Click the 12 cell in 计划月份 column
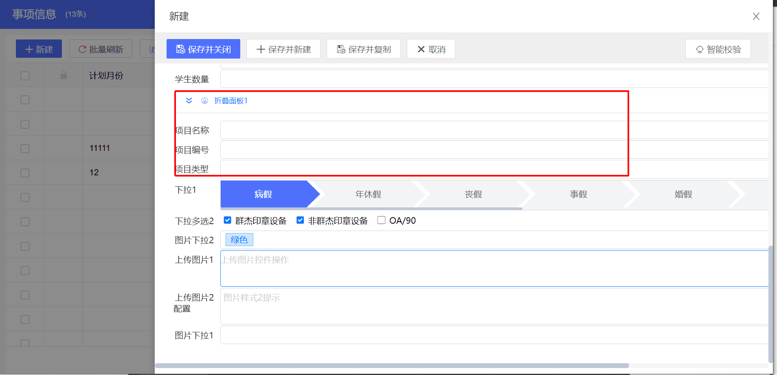Image resolution: width=777 pixels, height=375 pixels. click(x=94, y=172)
